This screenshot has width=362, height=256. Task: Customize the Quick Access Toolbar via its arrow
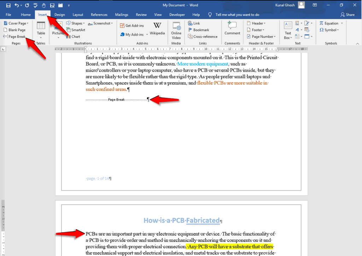[x=69, y=5]
